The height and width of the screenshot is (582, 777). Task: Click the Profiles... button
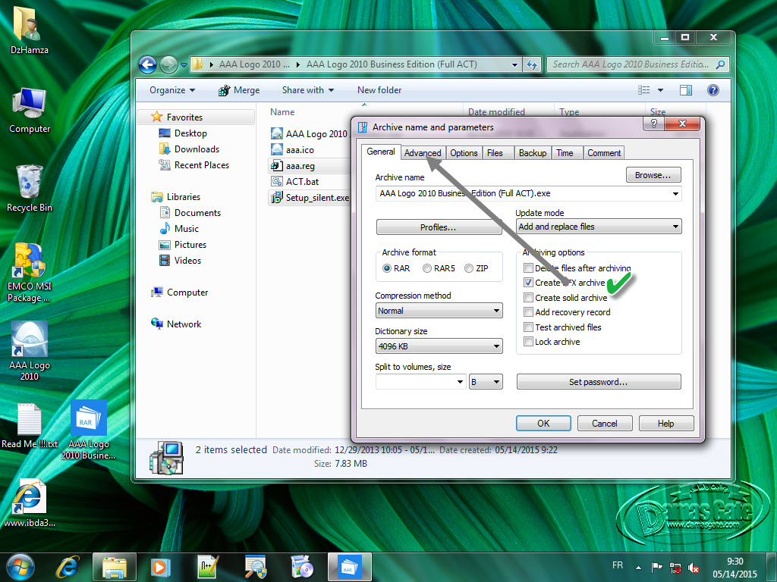[439, 227]
